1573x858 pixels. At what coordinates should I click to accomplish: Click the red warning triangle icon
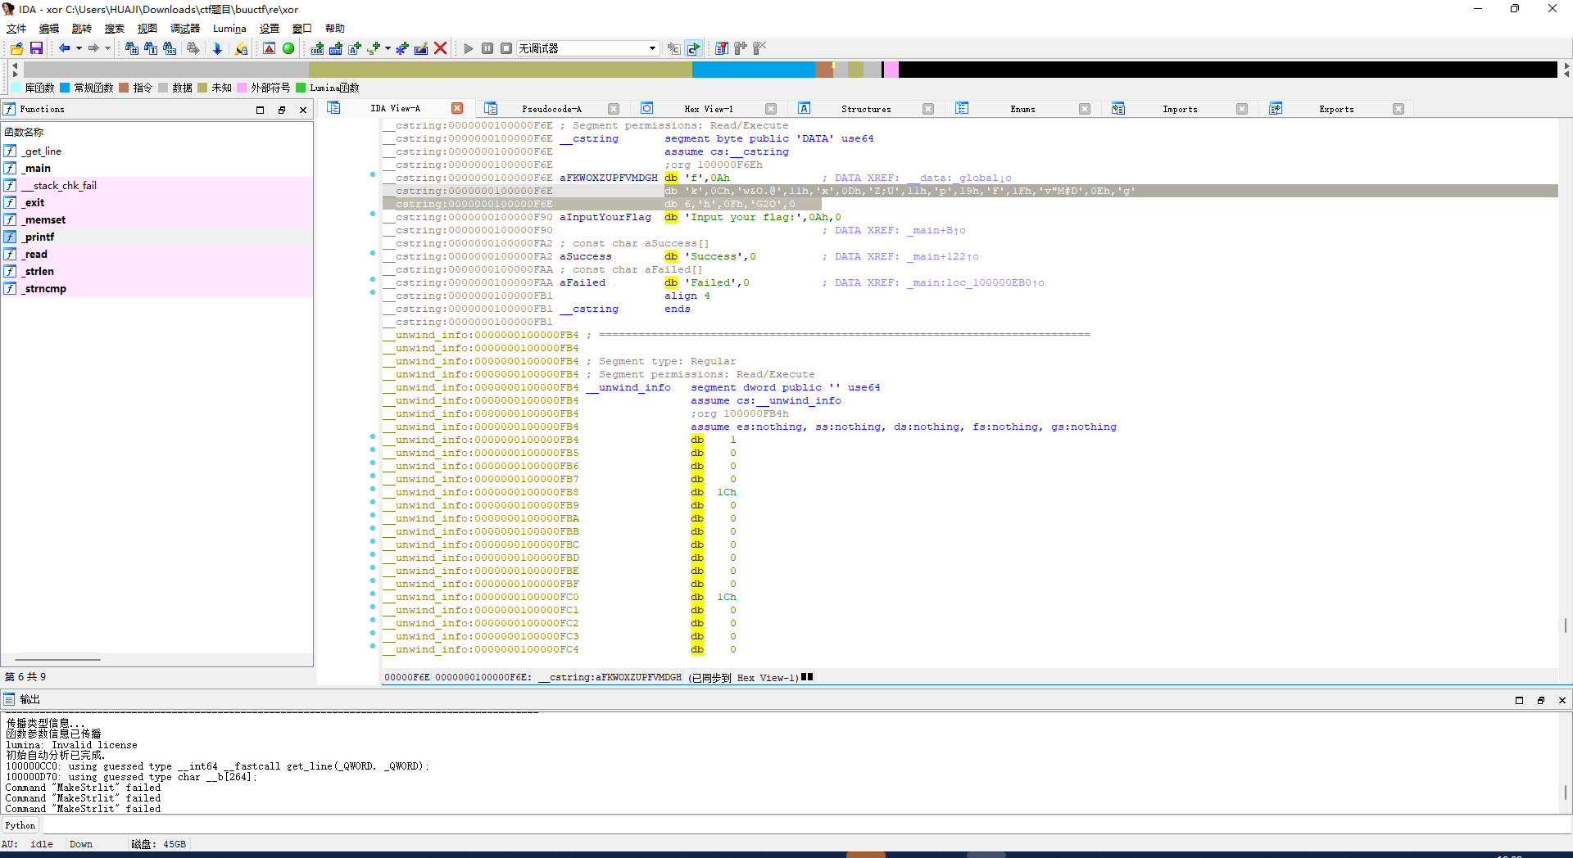click(269, 48)
